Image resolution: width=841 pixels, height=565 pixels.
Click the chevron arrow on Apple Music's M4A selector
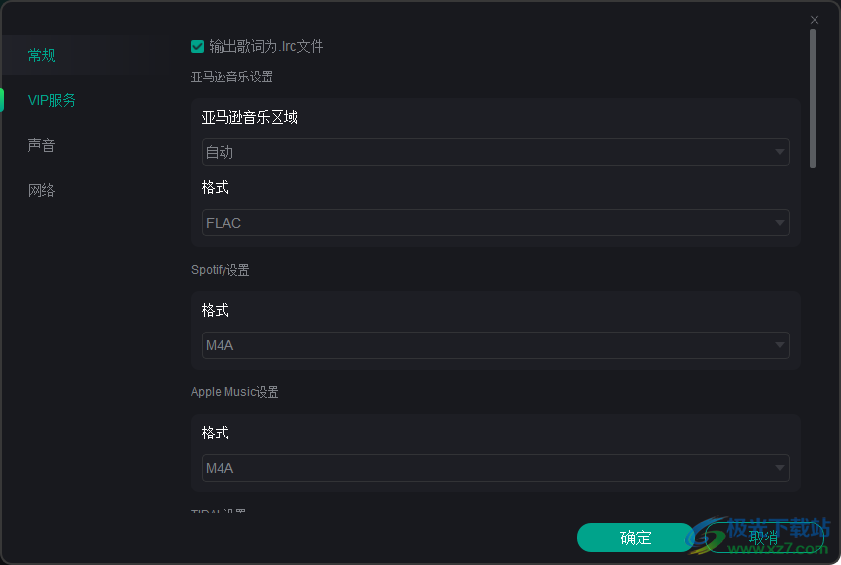tap(779, 468)
